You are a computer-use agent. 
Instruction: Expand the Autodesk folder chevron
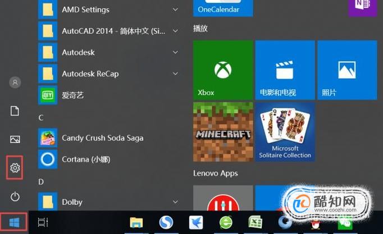(x=175, y=52)
